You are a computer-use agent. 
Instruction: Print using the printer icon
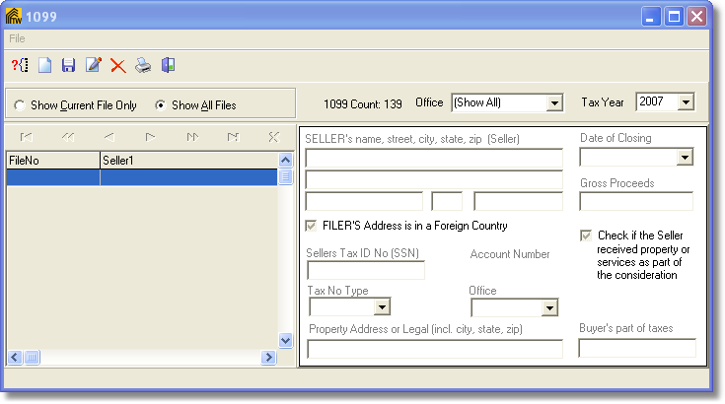tap(143, 66)
